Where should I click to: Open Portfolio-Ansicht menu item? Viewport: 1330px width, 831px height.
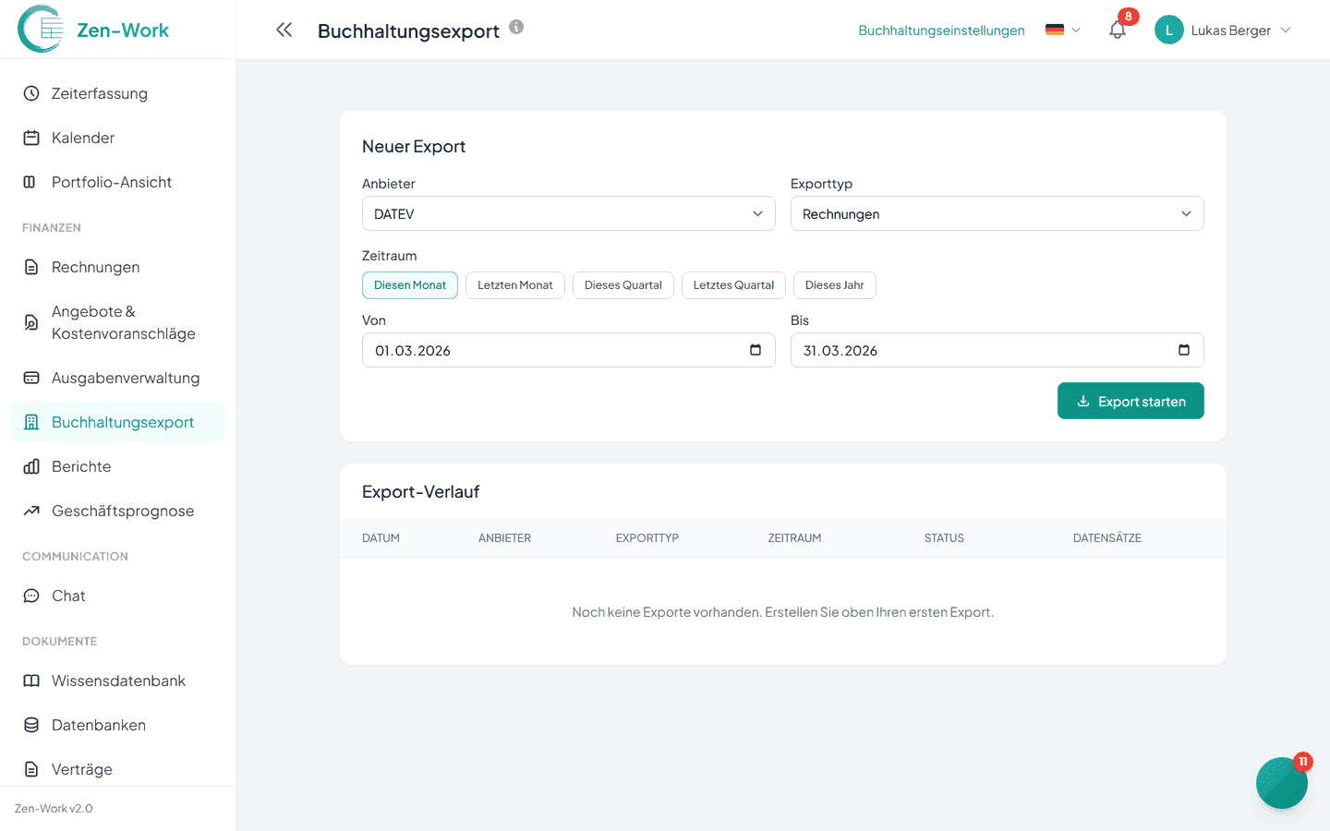pyautogui.click(x=118, y=182)
